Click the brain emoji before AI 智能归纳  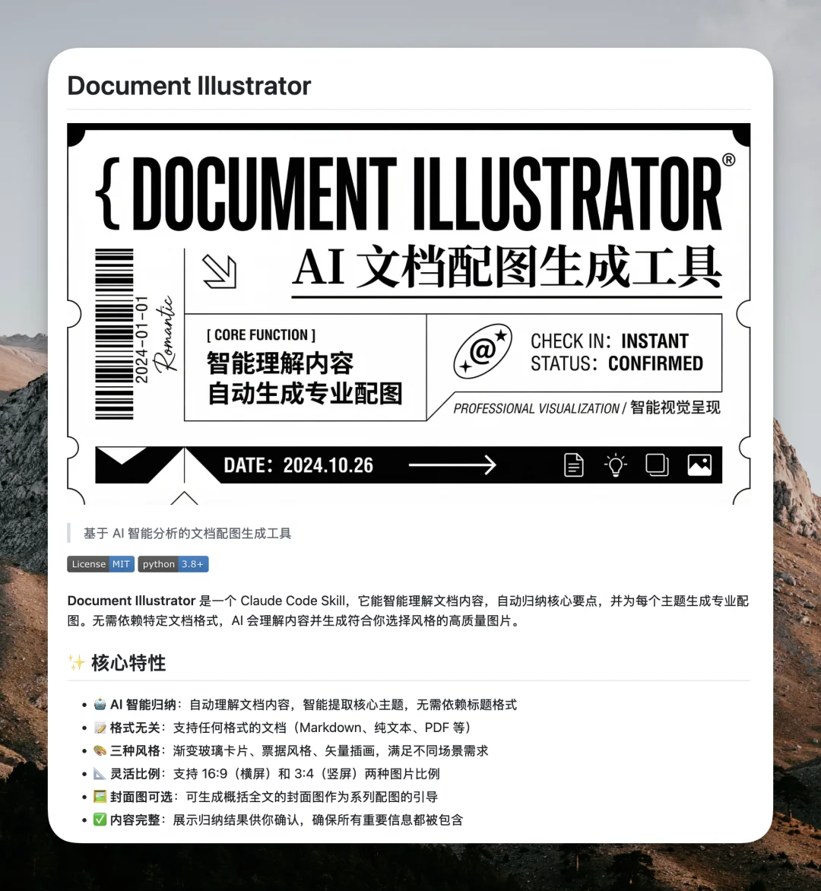point(99,705)
